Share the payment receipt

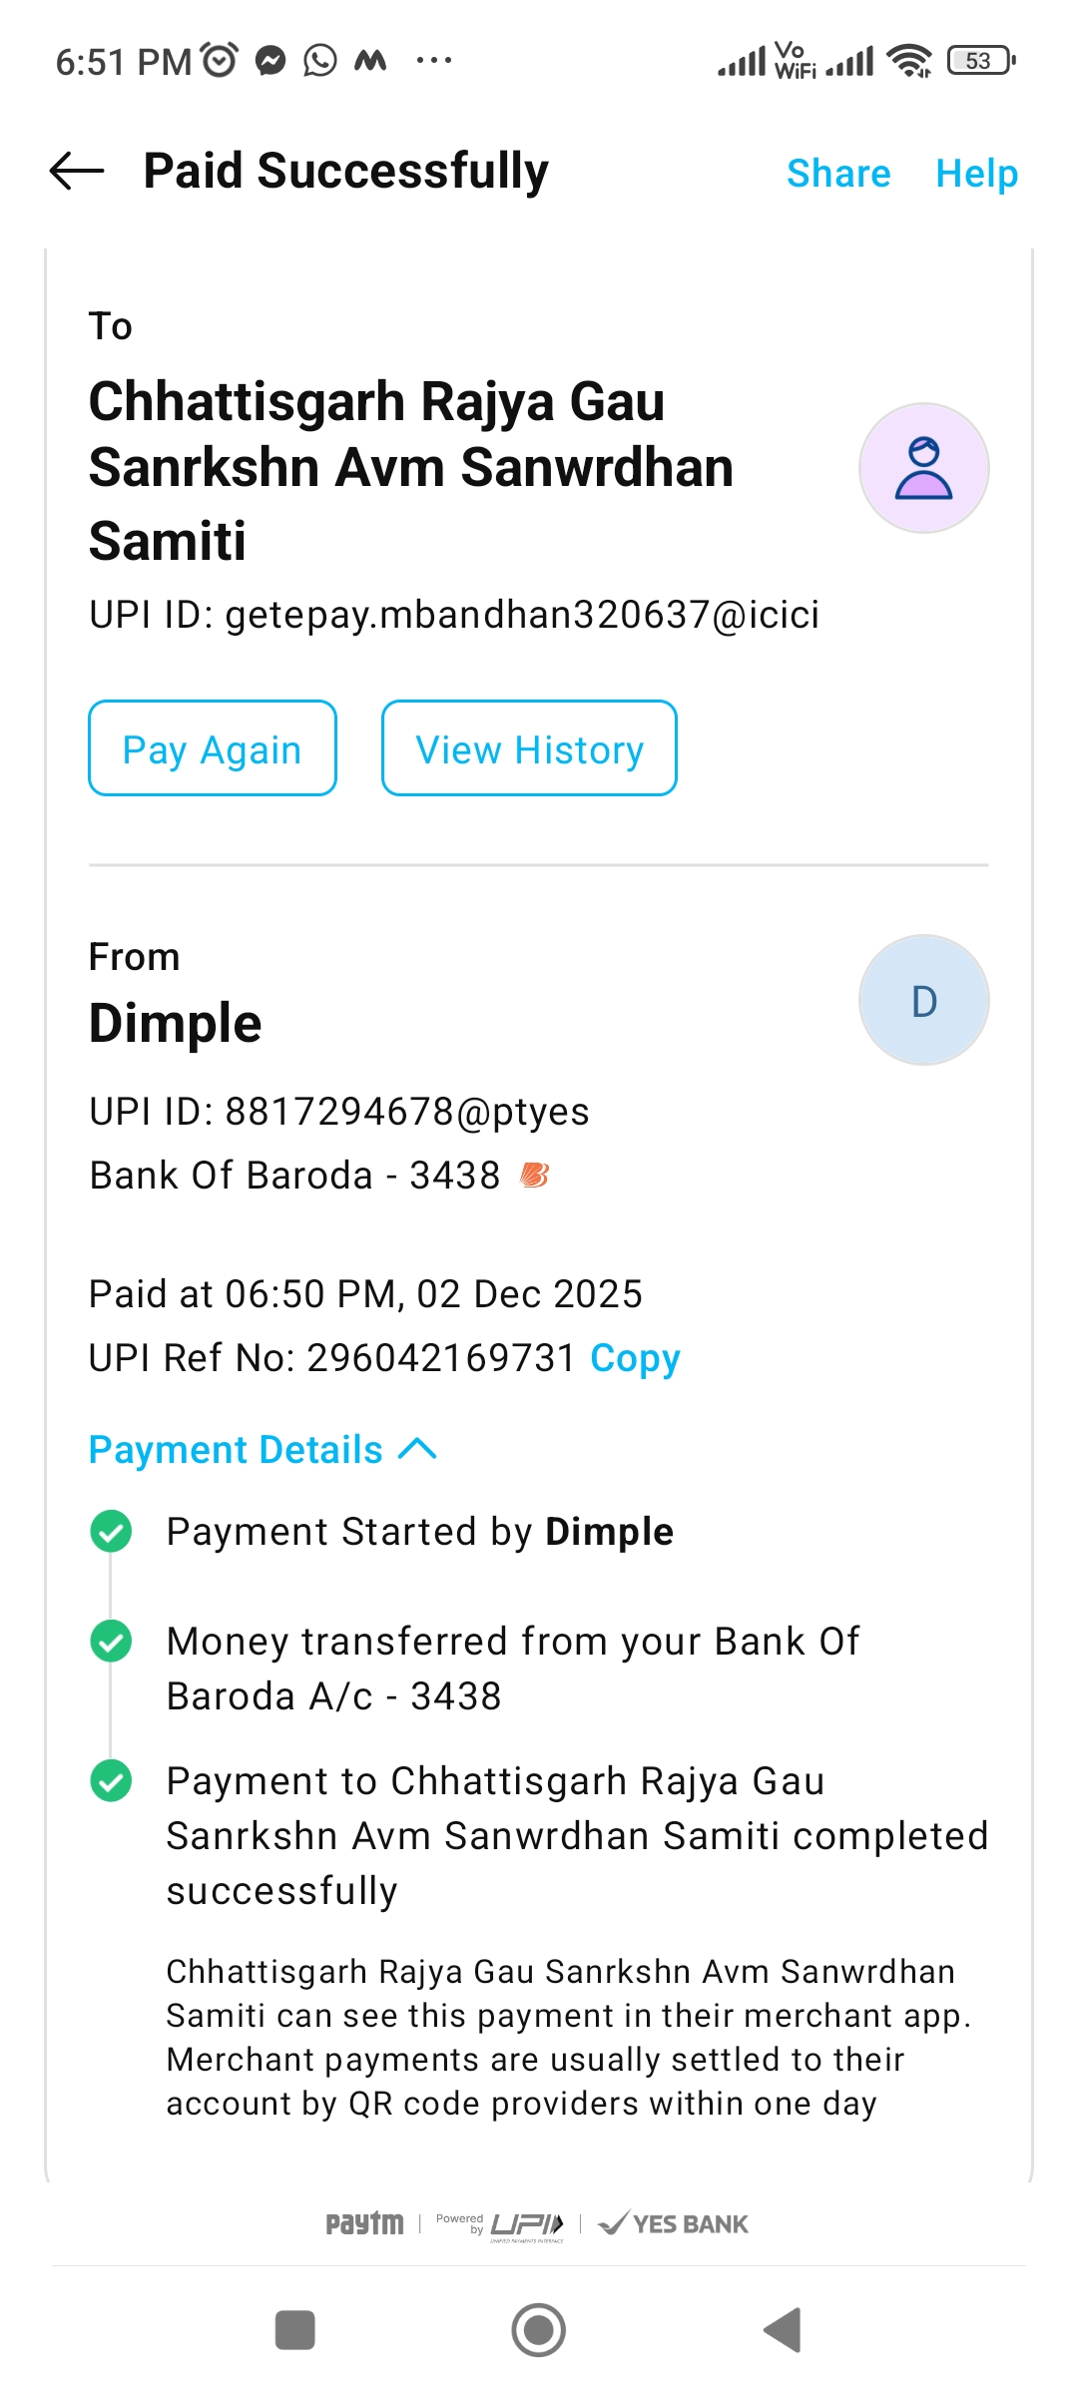[x=838, y=174]
